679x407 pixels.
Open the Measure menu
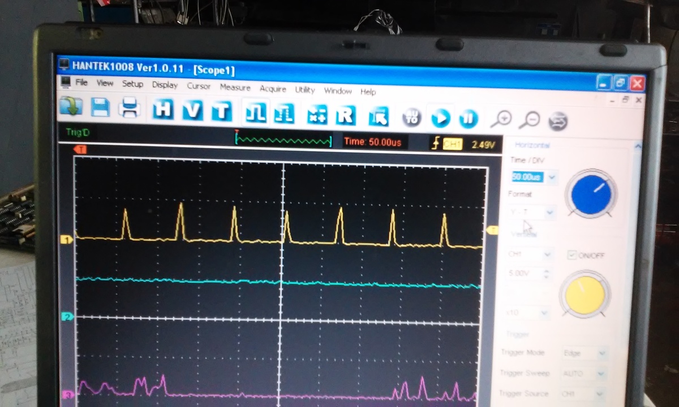(x=235, y=88)
